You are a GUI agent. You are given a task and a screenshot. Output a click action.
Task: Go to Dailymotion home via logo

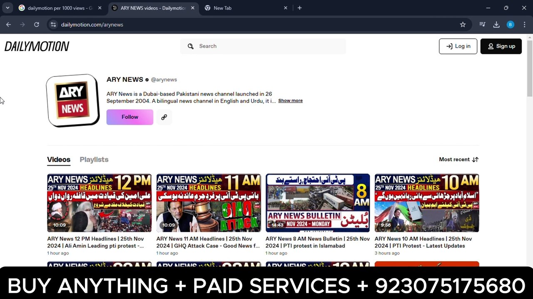tap(37, 46)
